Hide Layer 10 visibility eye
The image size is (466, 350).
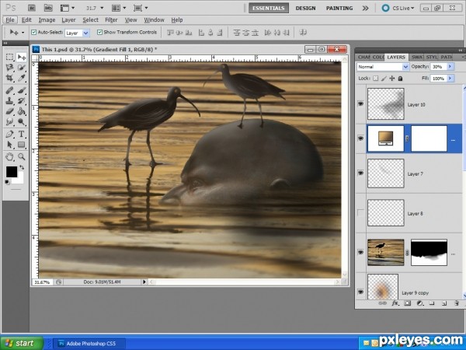[360, 104]
